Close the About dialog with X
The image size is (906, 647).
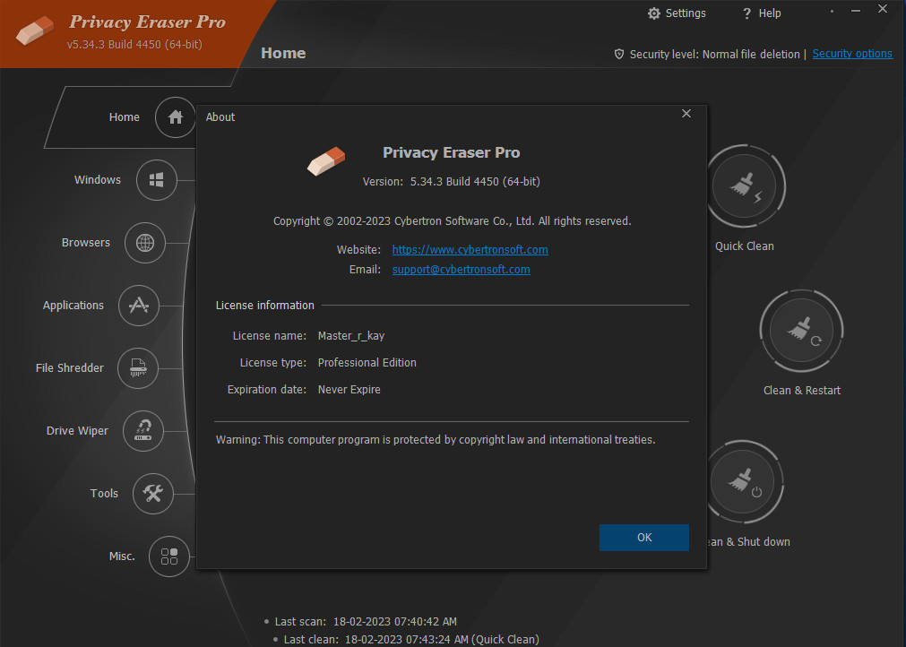click(686, 114)
